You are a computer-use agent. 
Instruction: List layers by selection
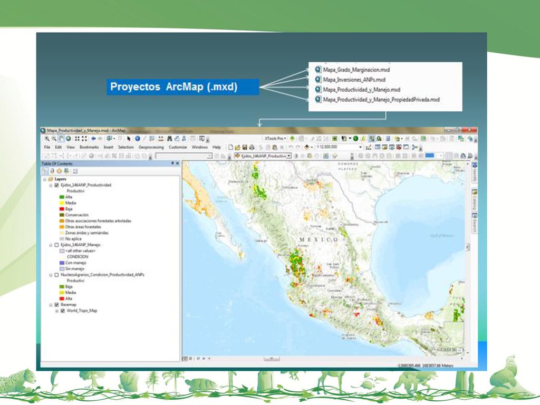(66, 171)
